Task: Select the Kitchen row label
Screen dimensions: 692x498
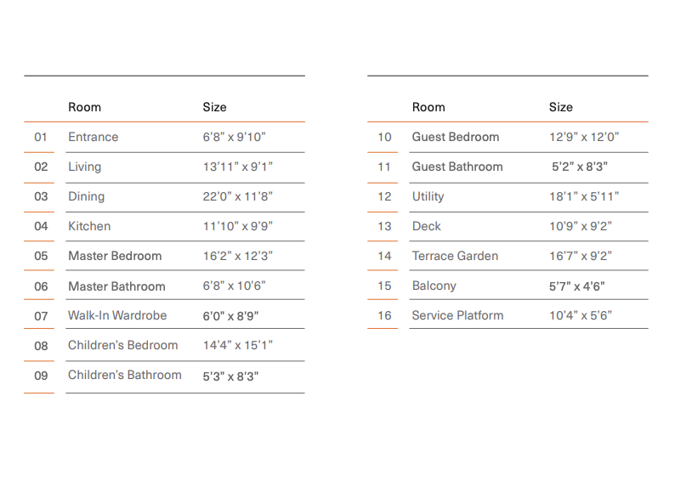Action: pyautogui.click(x=89, y=226)
